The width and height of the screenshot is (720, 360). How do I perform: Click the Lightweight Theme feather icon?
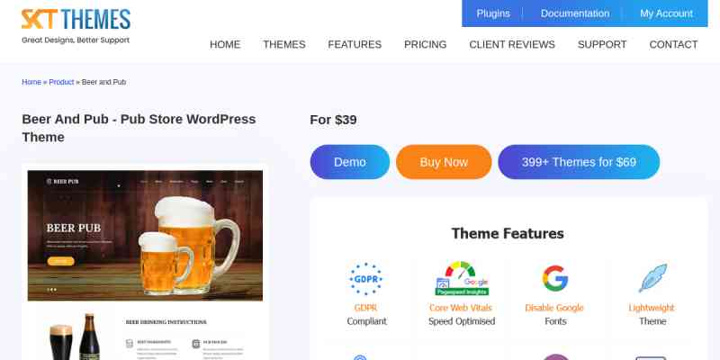coord(652,278)
